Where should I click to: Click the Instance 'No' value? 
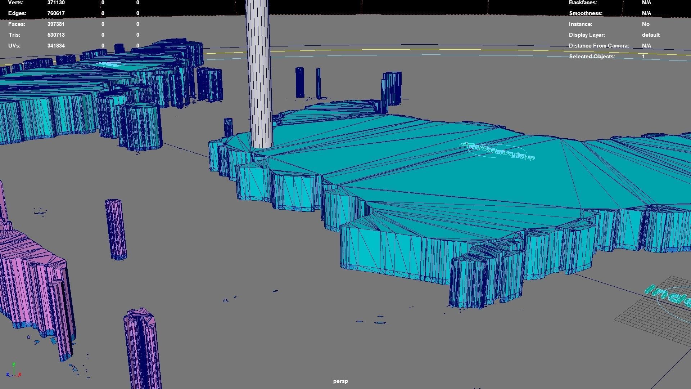tap(645, 24)
